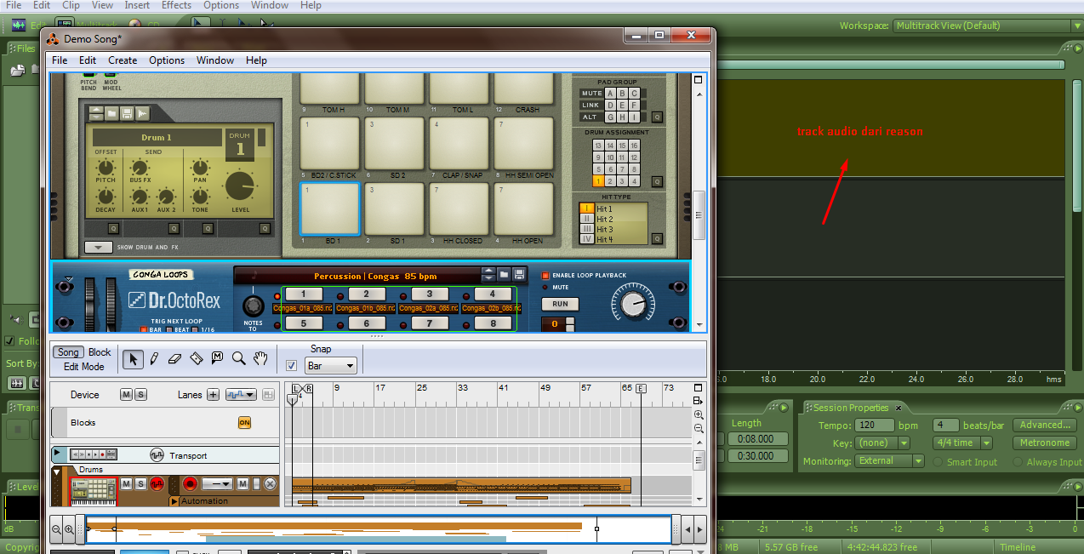Click the Q button under Drum Assignment
This screenshot has height=554, width=1084.
pyautogui.click(x=657, y=181)
